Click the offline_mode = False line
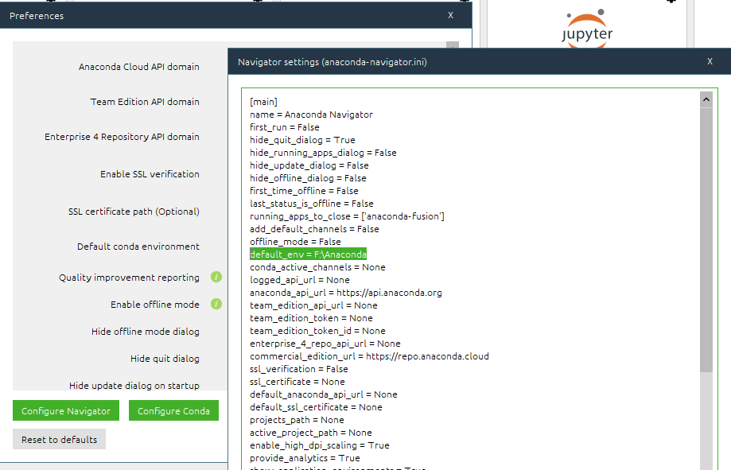 (295, 242)
